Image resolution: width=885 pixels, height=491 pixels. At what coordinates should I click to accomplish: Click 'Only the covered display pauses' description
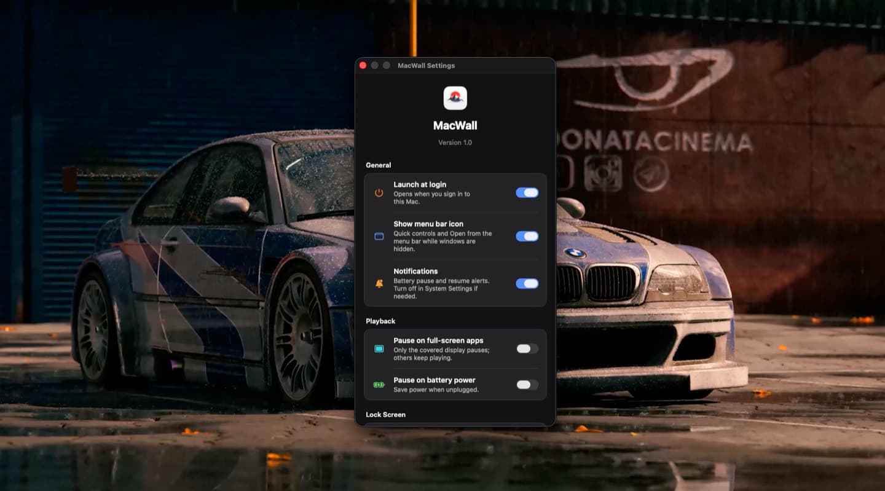(x=441, y=354)
